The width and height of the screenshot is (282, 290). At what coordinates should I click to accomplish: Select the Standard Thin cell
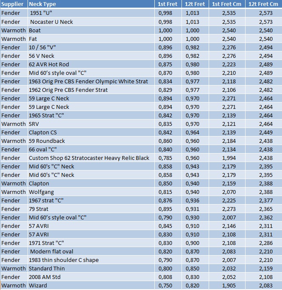(91, 269)
